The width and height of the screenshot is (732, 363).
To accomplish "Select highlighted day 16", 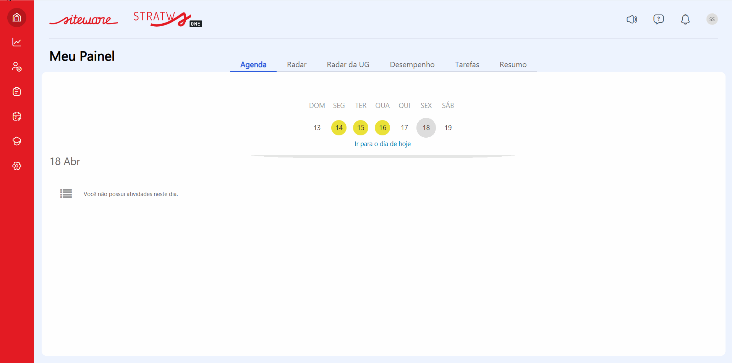I will point(382,128).
